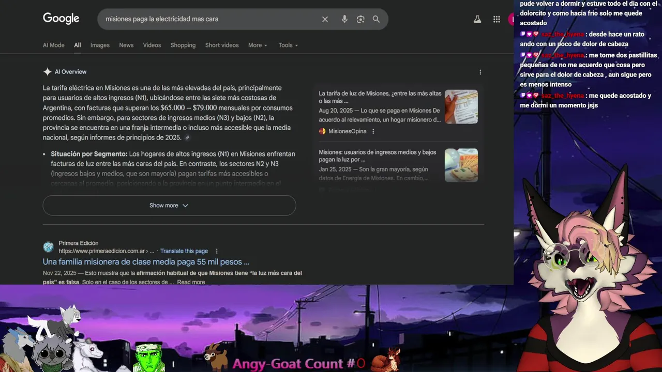Switch to AI Mode tab
The height and width of the screenshot is (372, 662).
[54, 45]
